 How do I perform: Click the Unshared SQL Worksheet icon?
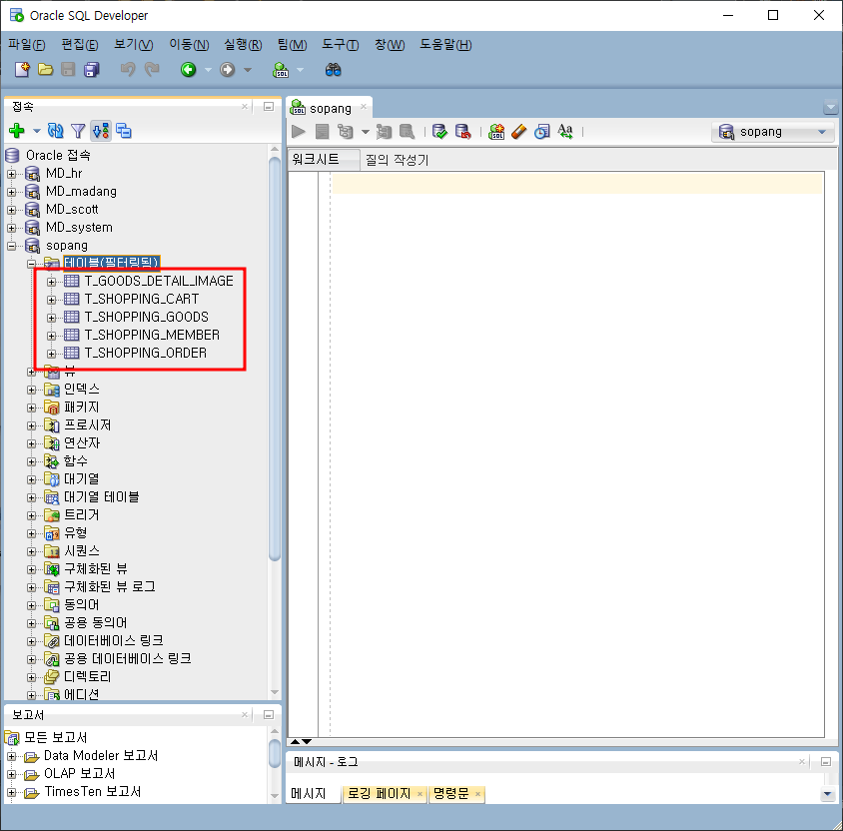coord(496,131)
